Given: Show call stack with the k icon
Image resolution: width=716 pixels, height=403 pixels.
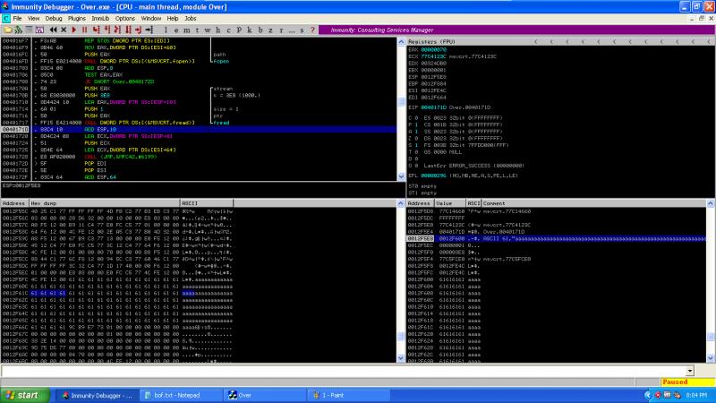Looking at the screenshot, I should point(250,30).
